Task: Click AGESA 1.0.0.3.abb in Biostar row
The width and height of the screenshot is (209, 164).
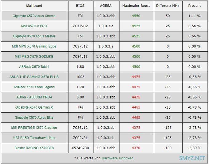Action: (106, 148)
